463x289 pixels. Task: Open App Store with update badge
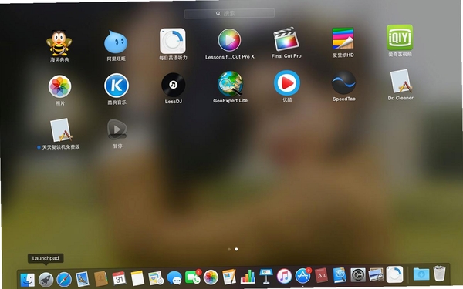(303, 276)
